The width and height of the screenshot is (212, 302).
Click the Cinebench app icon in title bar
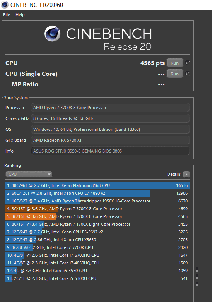click(4, 5)
